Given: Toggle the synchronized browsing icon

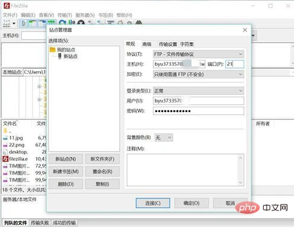Looking at the screenshot, I should (129, 23).
